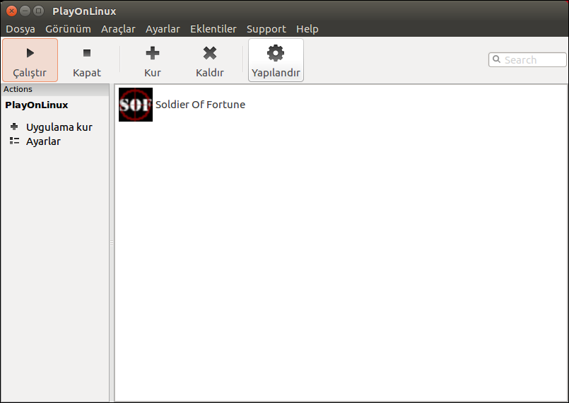Focus the Search input field
Image resolution: width=569 pixels, height=403 pixels.
527,60
